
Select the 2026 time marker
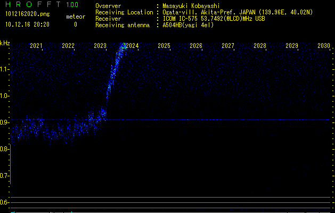click(x=196, y=46)
